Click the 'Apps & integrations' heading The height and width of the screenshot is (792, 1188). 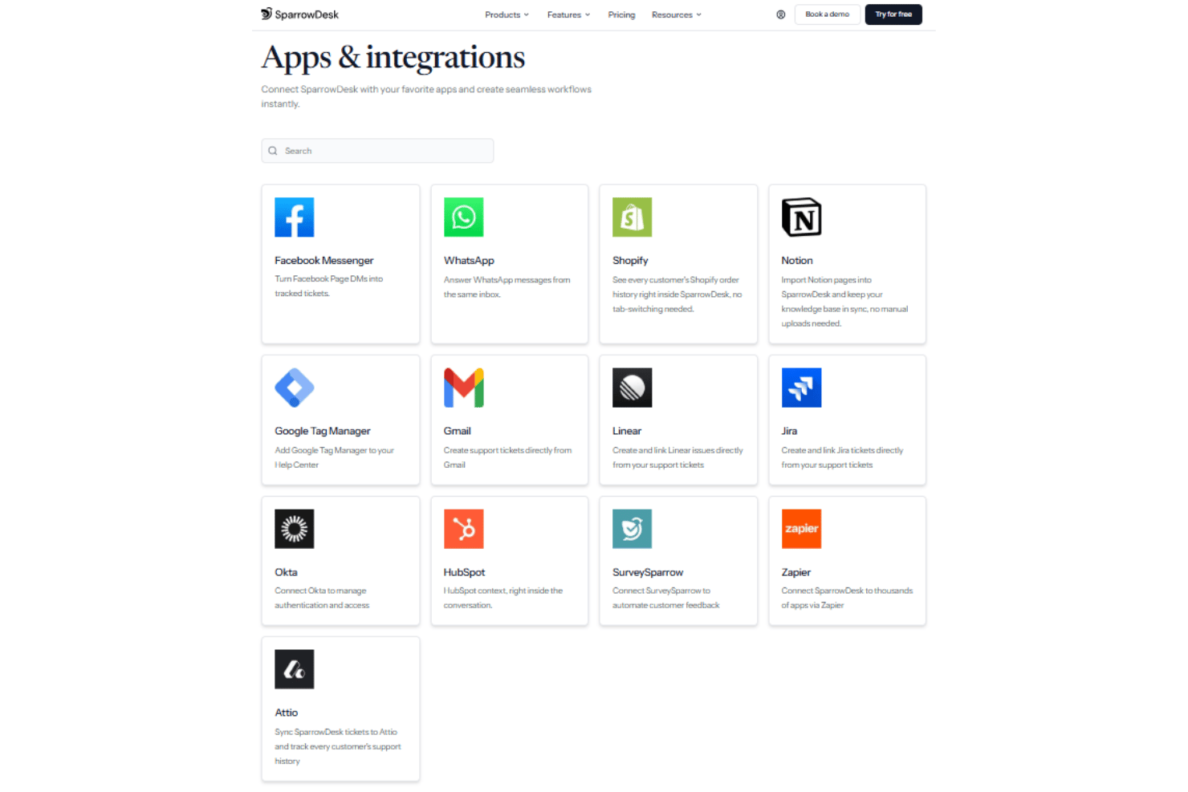tap(393, 58)
